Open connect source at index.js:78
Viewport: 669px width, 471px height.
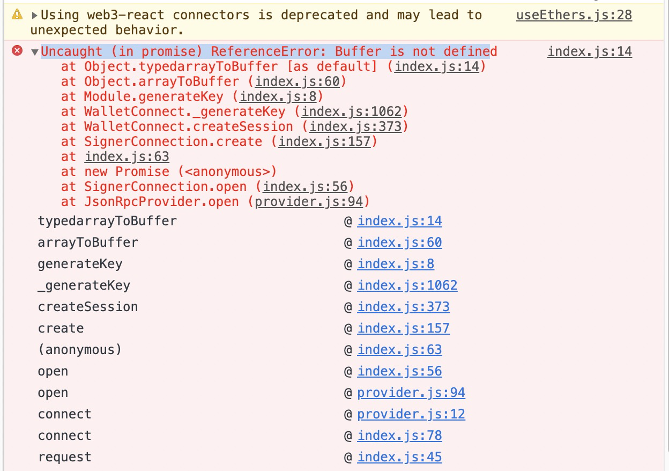[x=400, y=436]
